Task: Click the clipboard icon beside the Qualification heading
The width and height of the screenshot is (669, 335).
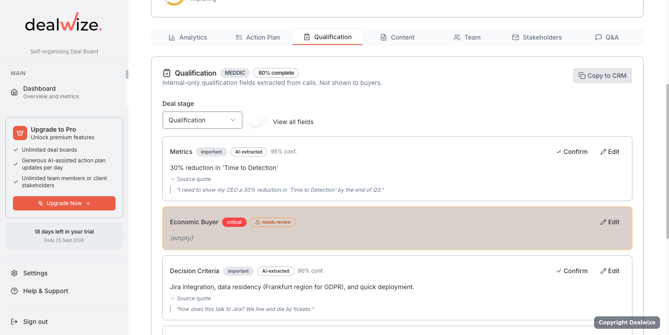Action: click(167, 73)
